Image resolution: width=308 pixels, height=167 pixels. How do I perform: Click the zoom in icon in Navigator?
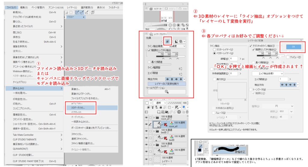click(x=174, y=25)
